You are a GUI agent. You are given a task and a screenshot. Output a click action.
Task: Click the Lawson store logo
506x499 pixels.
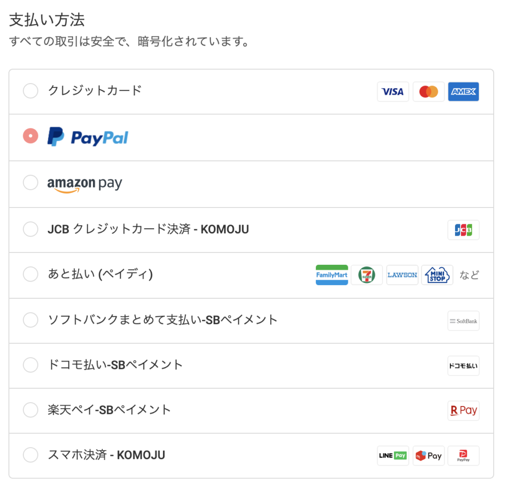[x=402, y=275]
